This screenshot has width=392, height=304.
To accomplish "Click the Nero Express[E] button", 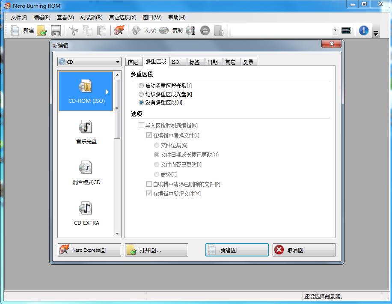I will [x=89, y=250].
